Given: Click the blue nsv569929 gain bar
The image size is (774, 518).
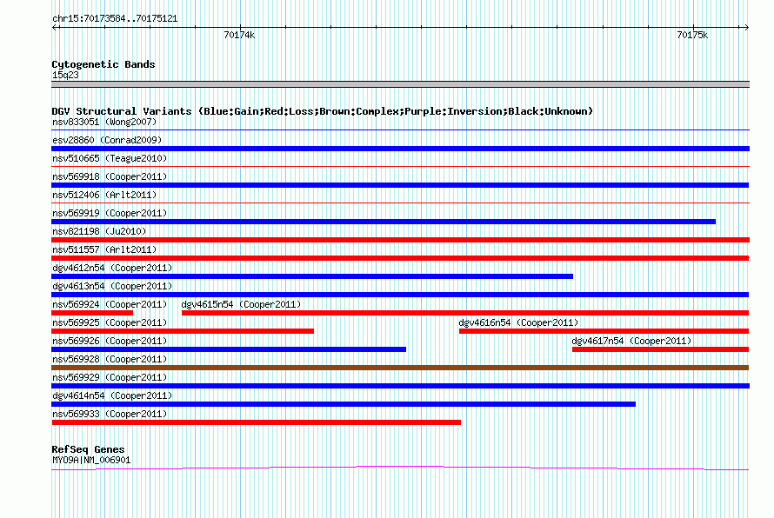Looking at the screenshot, I should coord(400,386).
